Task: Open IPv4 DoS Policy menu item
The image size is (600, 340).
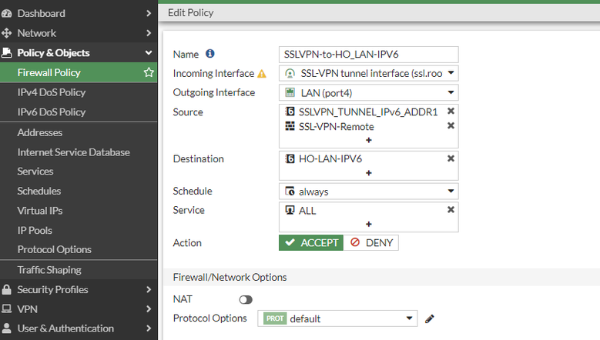Action: click(52, 92)
